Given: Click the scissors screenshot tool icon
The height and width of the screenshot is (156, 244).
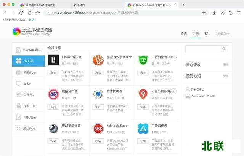Looking at the screenshot, I should 223,13.
